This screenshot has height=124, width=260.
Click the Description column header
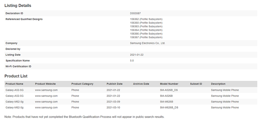coord(218,84)
